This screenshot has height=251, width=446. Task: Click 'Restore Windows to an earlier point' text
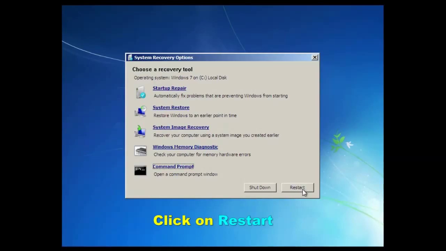(x=195, y=115)
